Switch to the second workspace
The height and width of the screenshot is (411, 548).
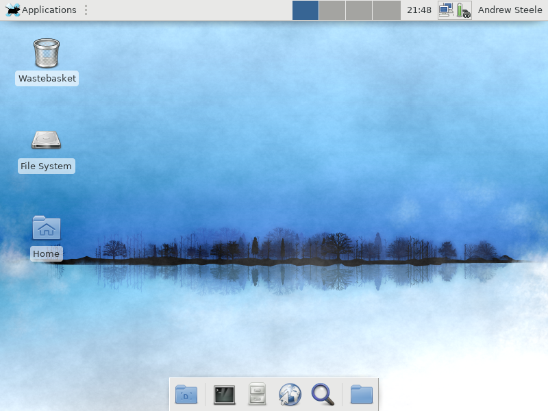coord(332,10)
